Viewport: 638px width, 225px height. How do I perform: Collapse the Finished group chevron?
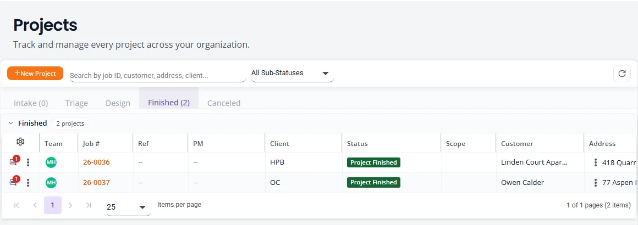(11, 123)
